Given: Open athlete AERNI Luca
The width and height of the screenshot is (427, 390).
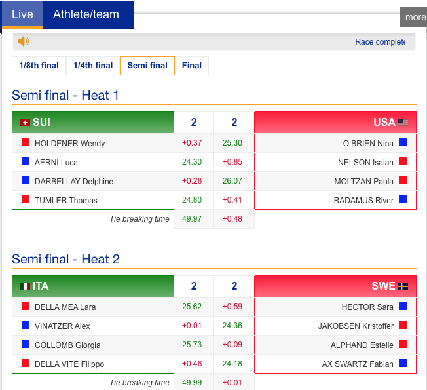Looking at the screenshot, I should tap(56, 162).
